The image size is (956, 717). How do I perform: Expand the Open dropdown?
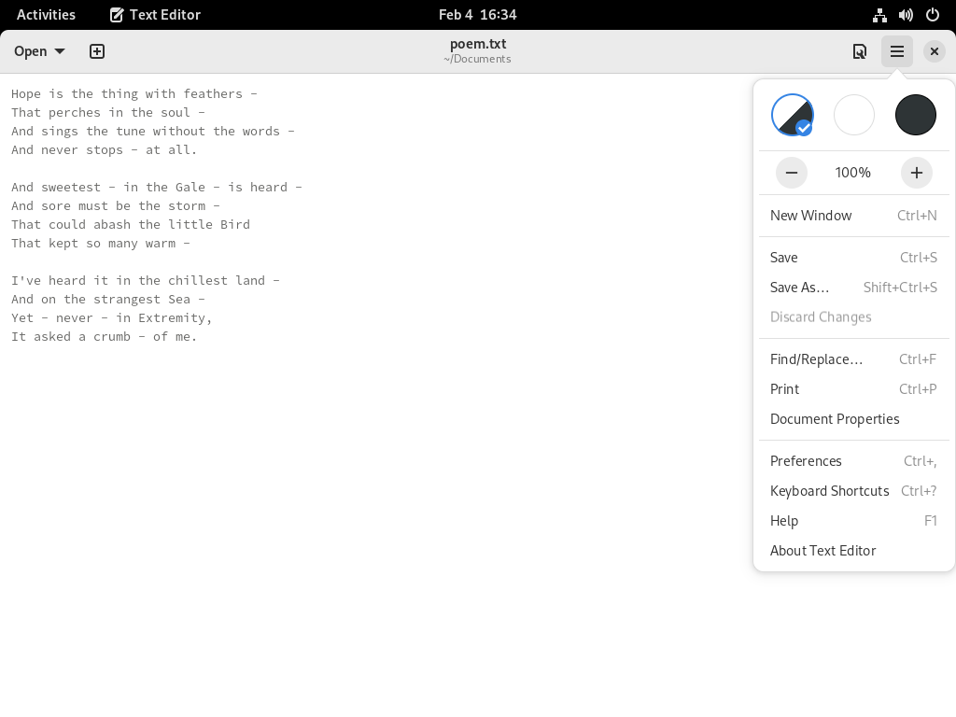click(x=39, y=51)
